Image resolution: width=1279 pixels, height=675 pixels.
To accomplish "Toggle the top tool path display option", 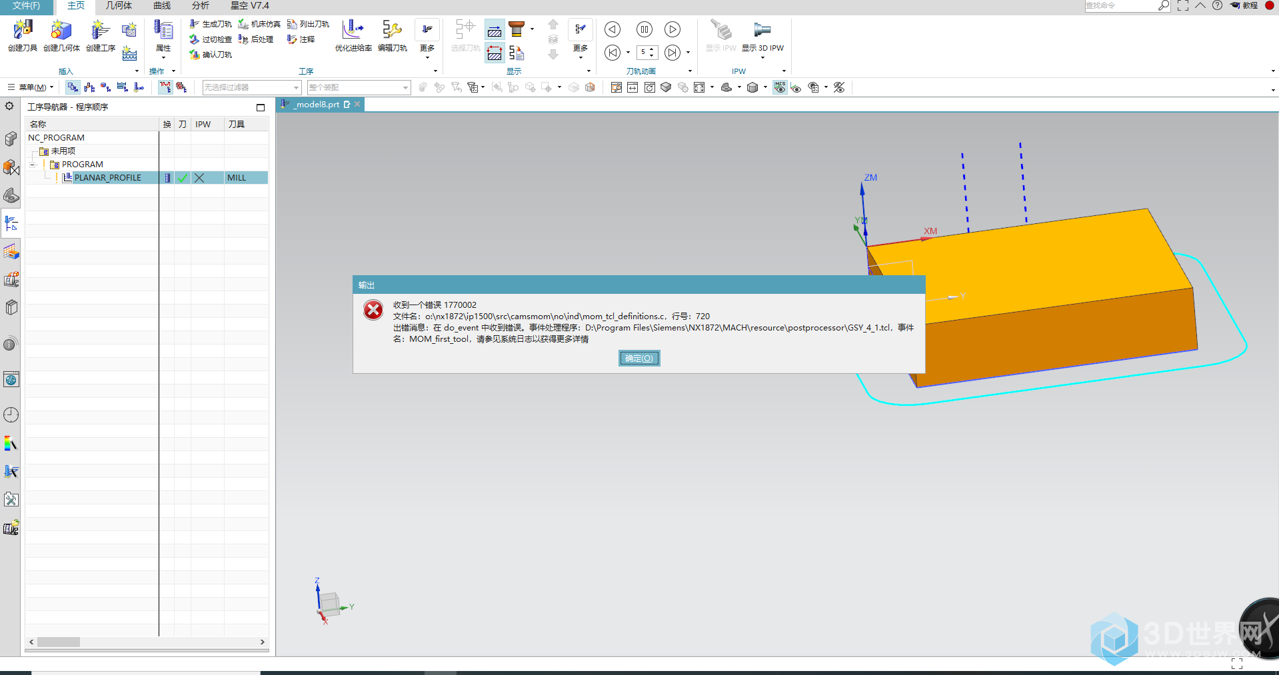I will pyautogui.click(x=495, y=30).
